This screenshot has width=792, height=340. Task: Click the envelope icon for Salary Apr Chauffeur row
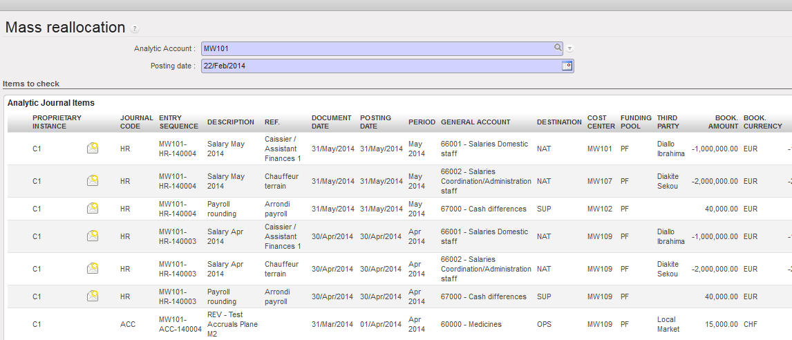93,269
